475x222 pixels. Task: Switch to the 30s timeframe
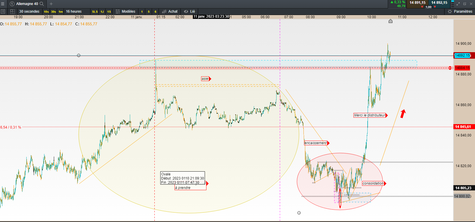54,12
